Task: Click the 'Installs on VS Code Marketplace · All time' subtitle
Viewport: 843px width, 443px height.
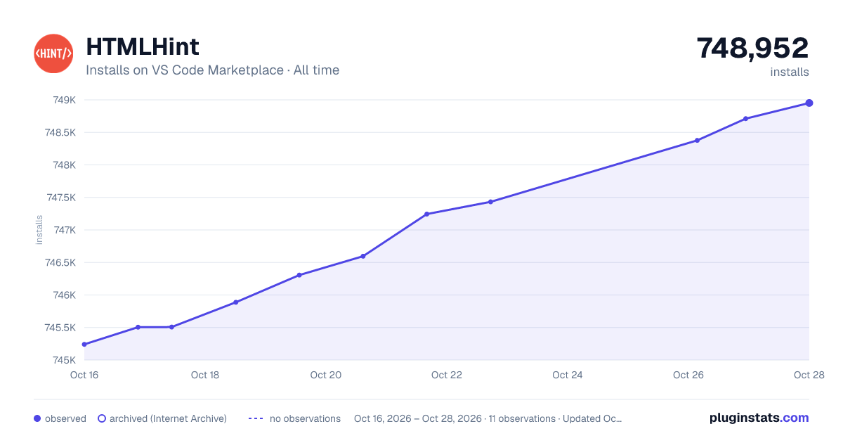Action: coord(212,70)
